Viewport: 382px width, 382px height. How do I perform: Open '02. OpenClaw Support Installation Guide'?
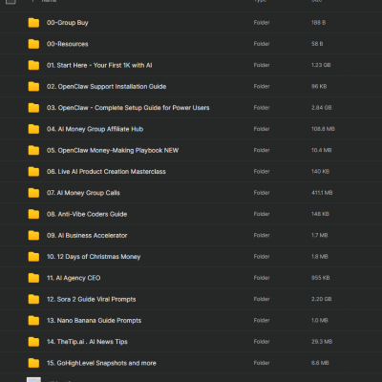(x=106, y=87)
